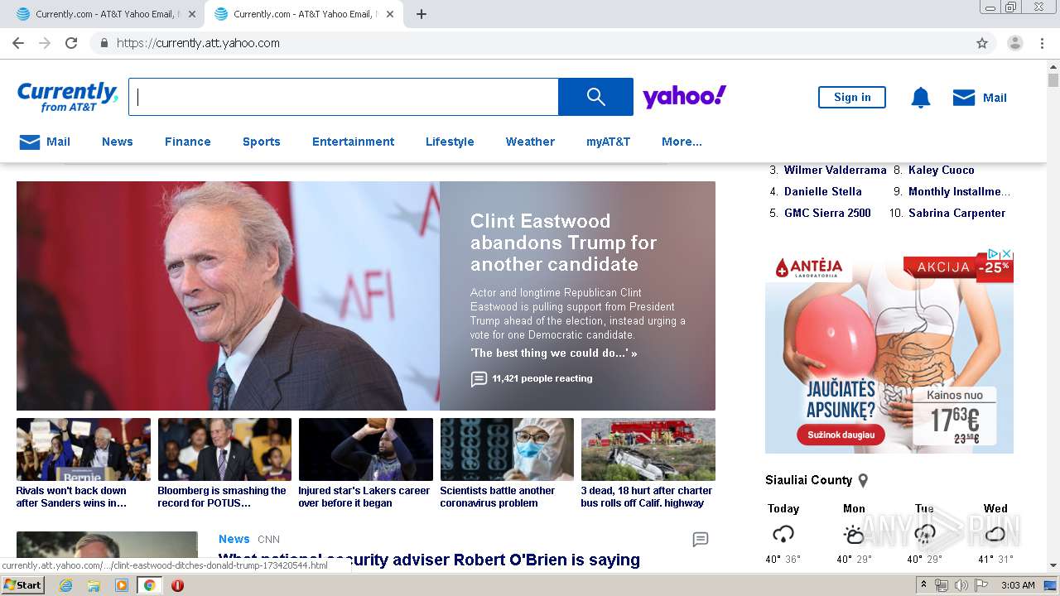Image resolution: width=1060 pixels, height=596 pixels.
Task: Click Chrome icon in taskbar
Action: (150, 585)
